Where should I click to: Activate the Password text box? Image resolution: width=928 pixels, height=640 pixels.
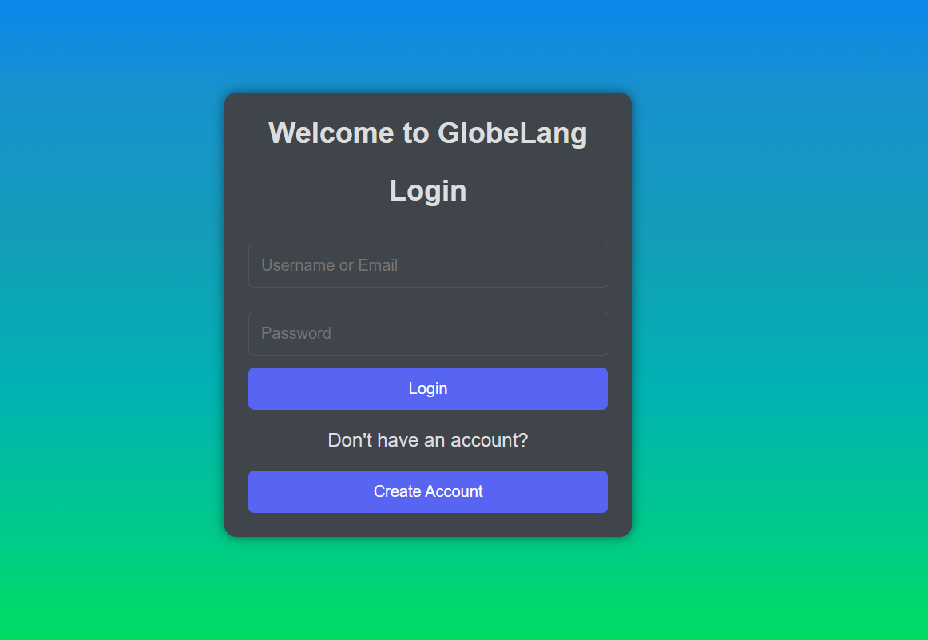(x=429, y=333)
